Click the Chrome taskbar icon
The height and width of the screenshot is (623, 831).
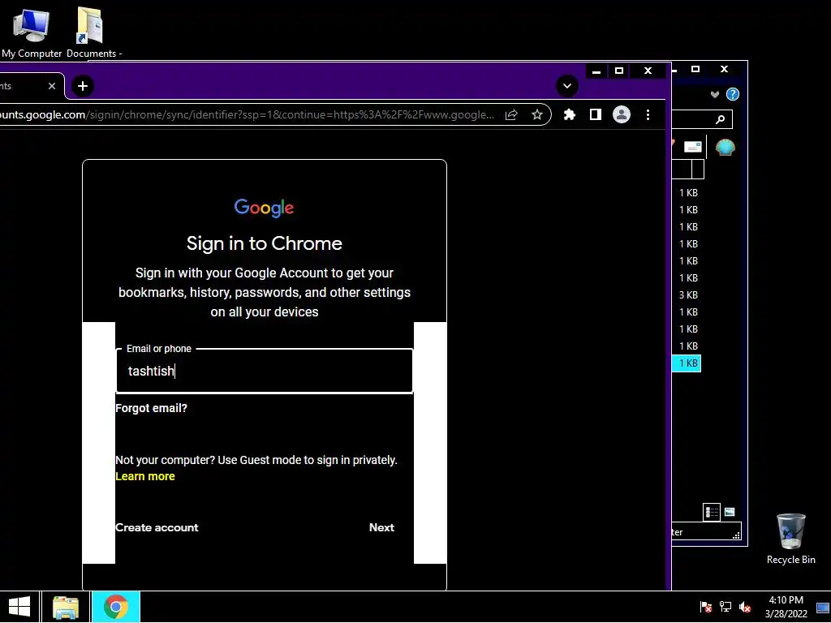click(x=115, y=607)
